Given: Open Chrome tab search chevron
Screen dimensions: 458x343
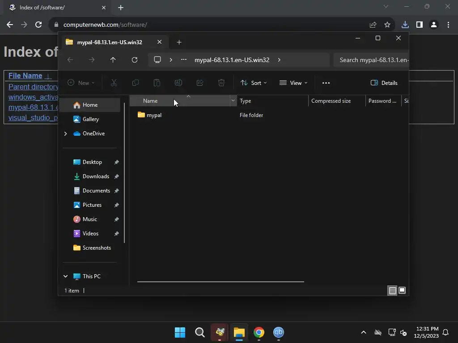Looking at the screenshot, I should pos(386,6).
